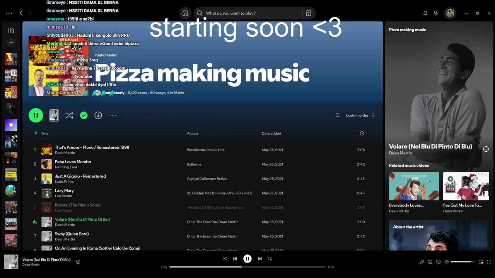The image size is (495, 278).
Task: Click the Album column header
Action: [192, 133]
